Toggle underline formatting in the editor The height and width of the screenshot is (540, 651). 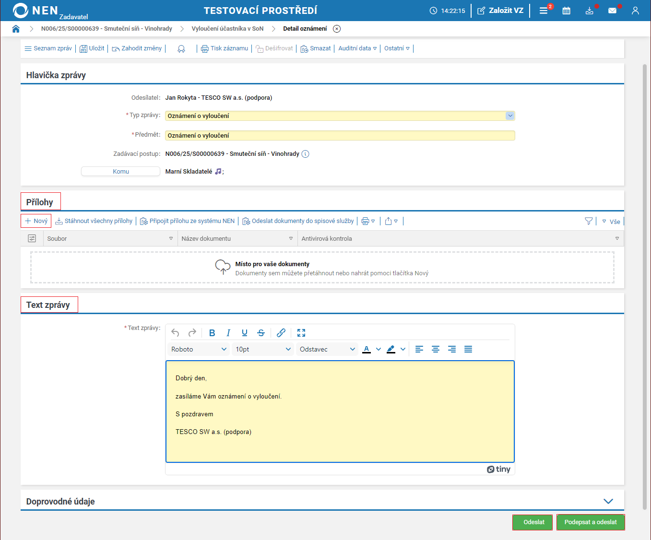pyautogui.click(x=245, y=333)
